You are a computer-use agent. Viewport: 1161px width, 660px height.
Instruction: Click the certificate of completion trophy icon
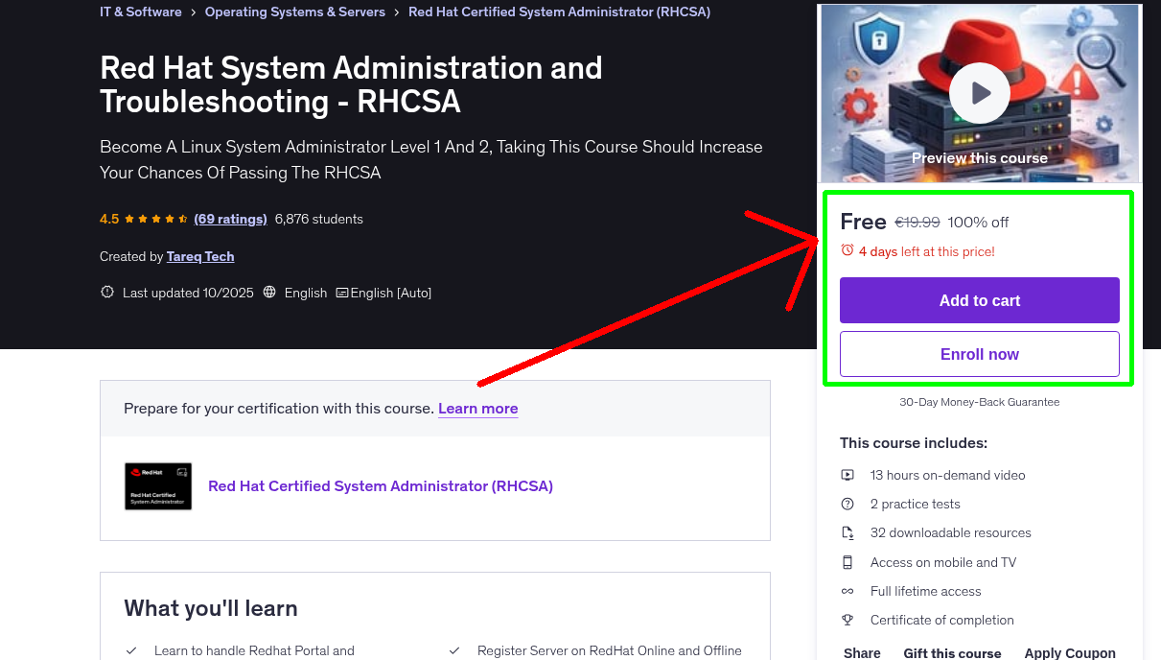tap(848, 620)
